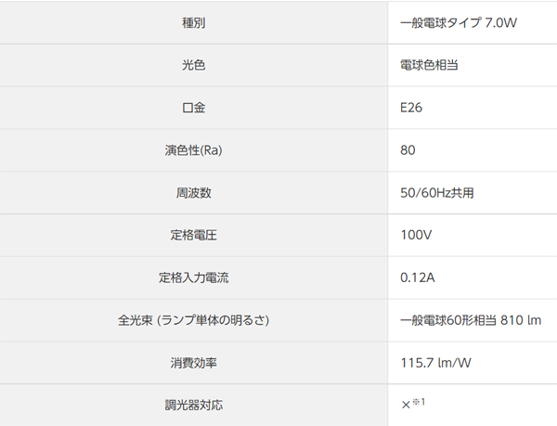Click the 種別 label cell

(194, 23)
